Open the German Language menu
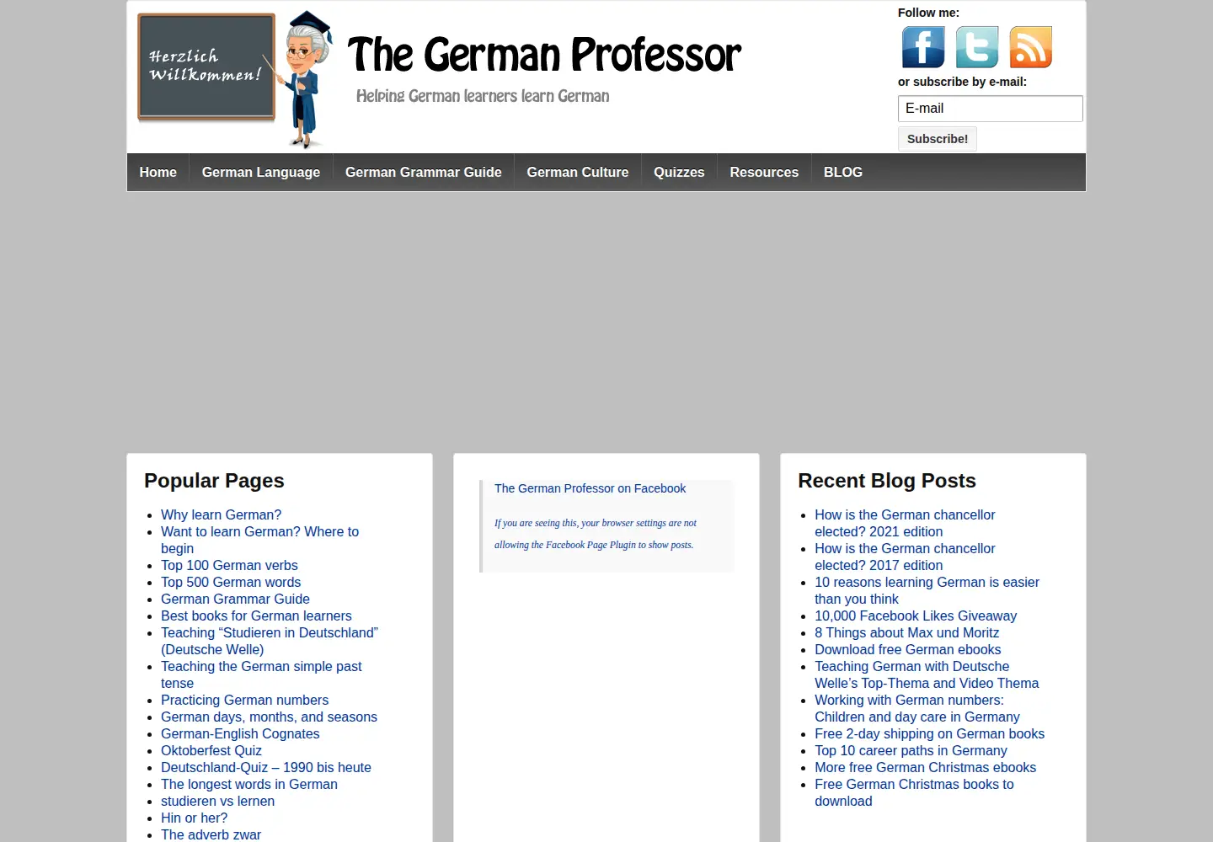This screenshot has height=842, width=1213. click(x=261, y=172)
